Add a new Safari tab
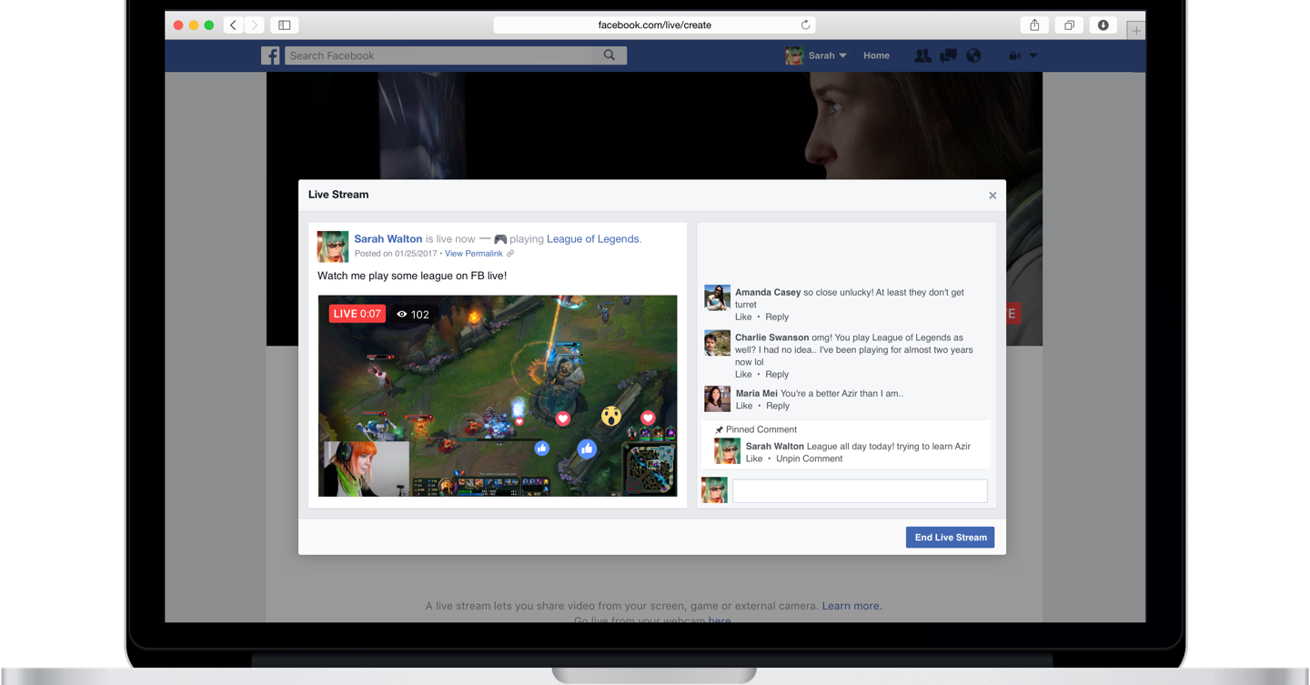This screenshot has width=1310, height=685. coord(1135,31)
